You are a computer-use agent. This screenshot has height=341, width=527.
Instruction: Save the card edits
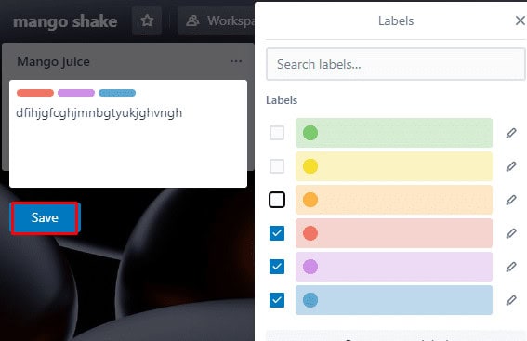[45, 217]
